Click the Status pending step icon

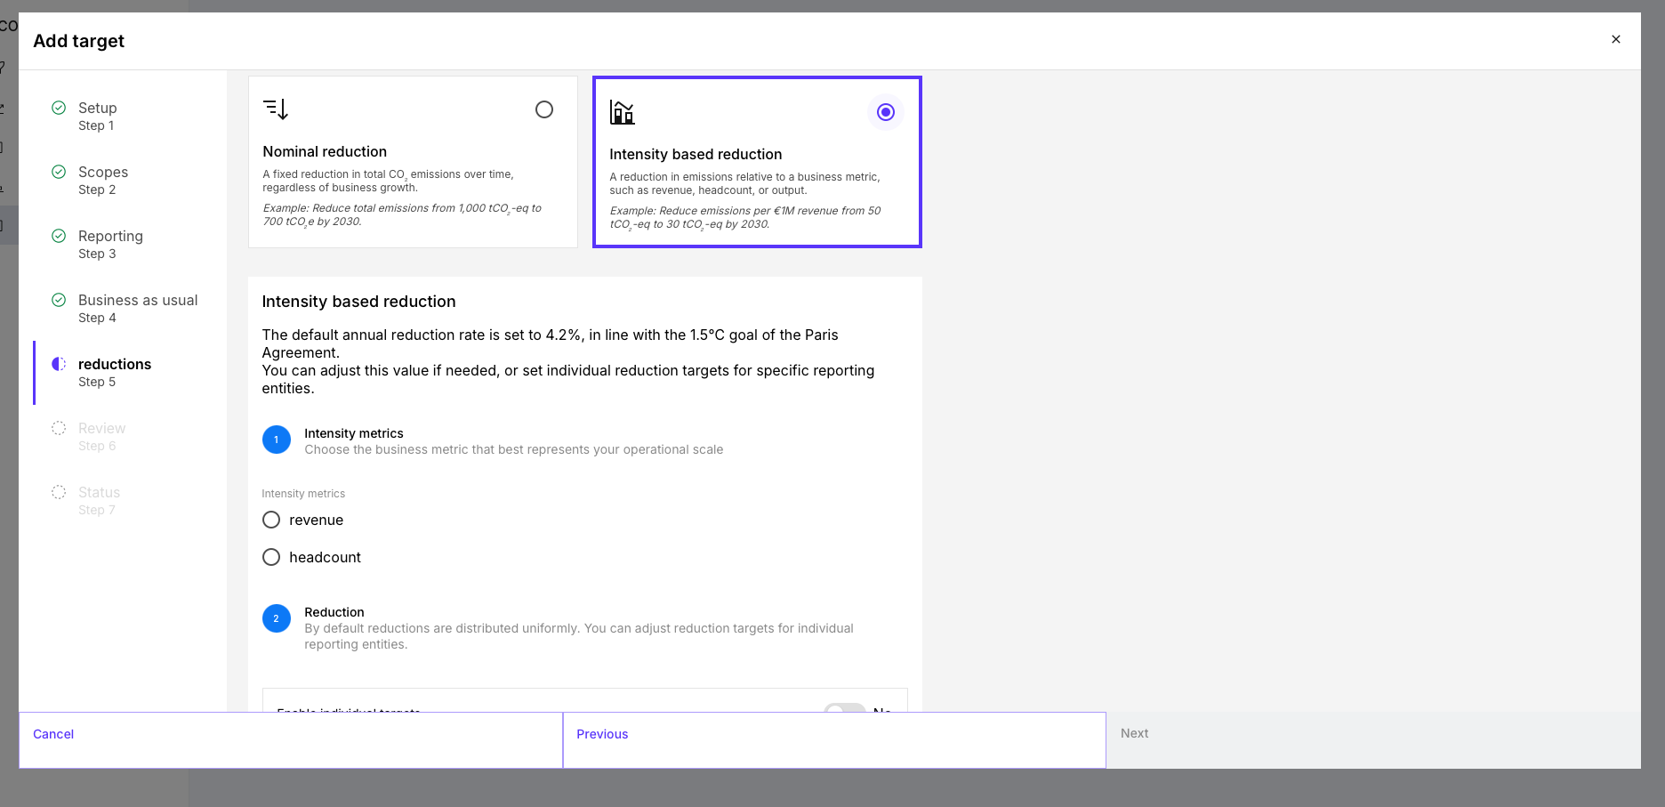pyautogui.click(x=59, y=492)
